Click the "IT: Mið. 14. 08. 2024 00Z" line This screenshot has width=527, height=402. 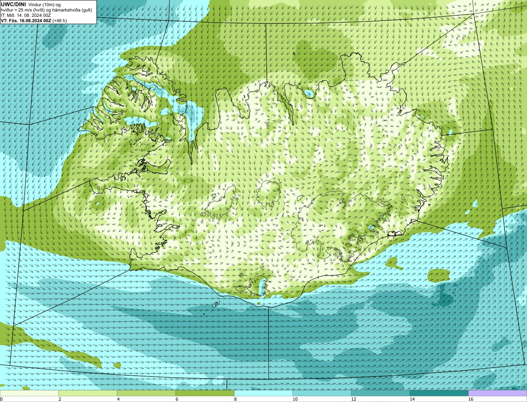pyautogui.click(x=26, y=15)
